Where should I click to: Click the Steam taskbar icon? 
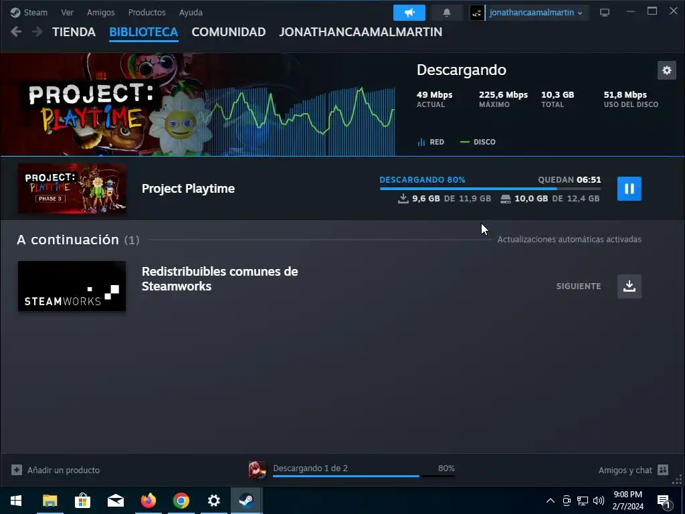point(246,501)
